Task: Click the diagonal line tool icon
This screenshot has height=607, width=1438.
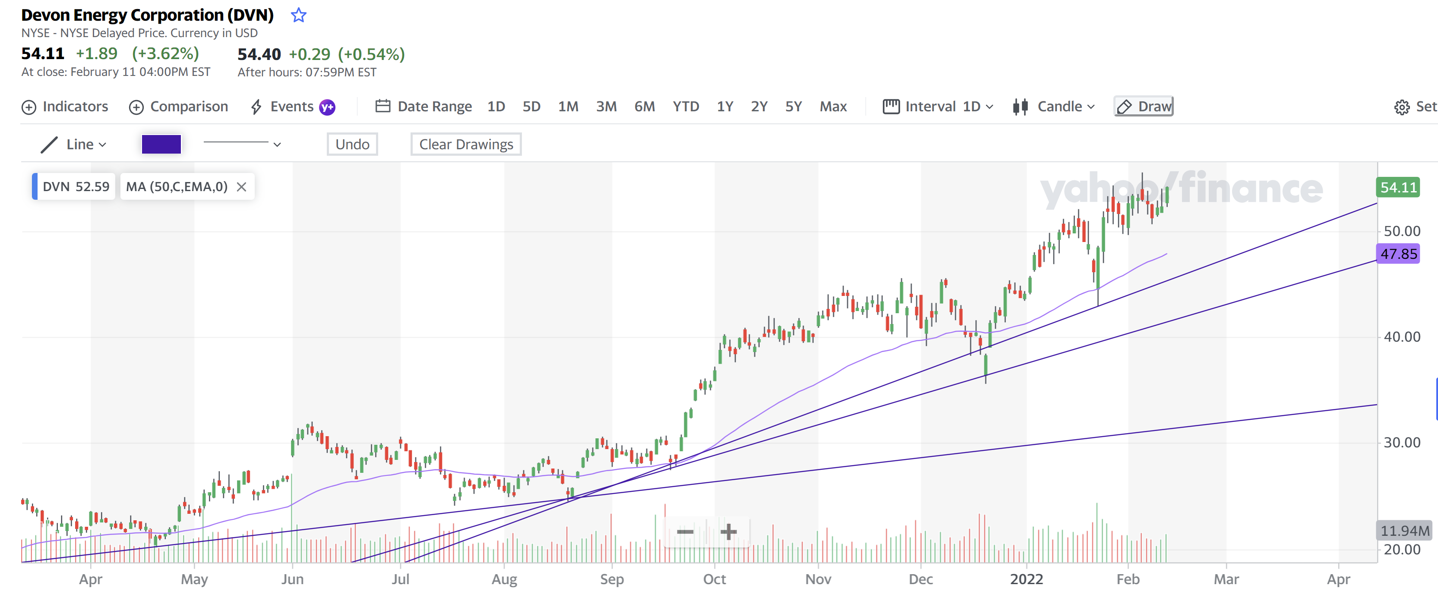Action: point(49,145)
